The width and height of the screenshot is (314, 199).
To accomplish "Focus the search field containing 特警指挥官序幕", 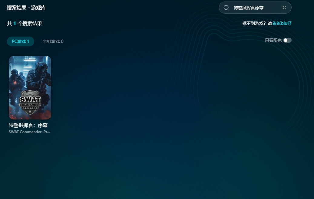I will 254,8.
